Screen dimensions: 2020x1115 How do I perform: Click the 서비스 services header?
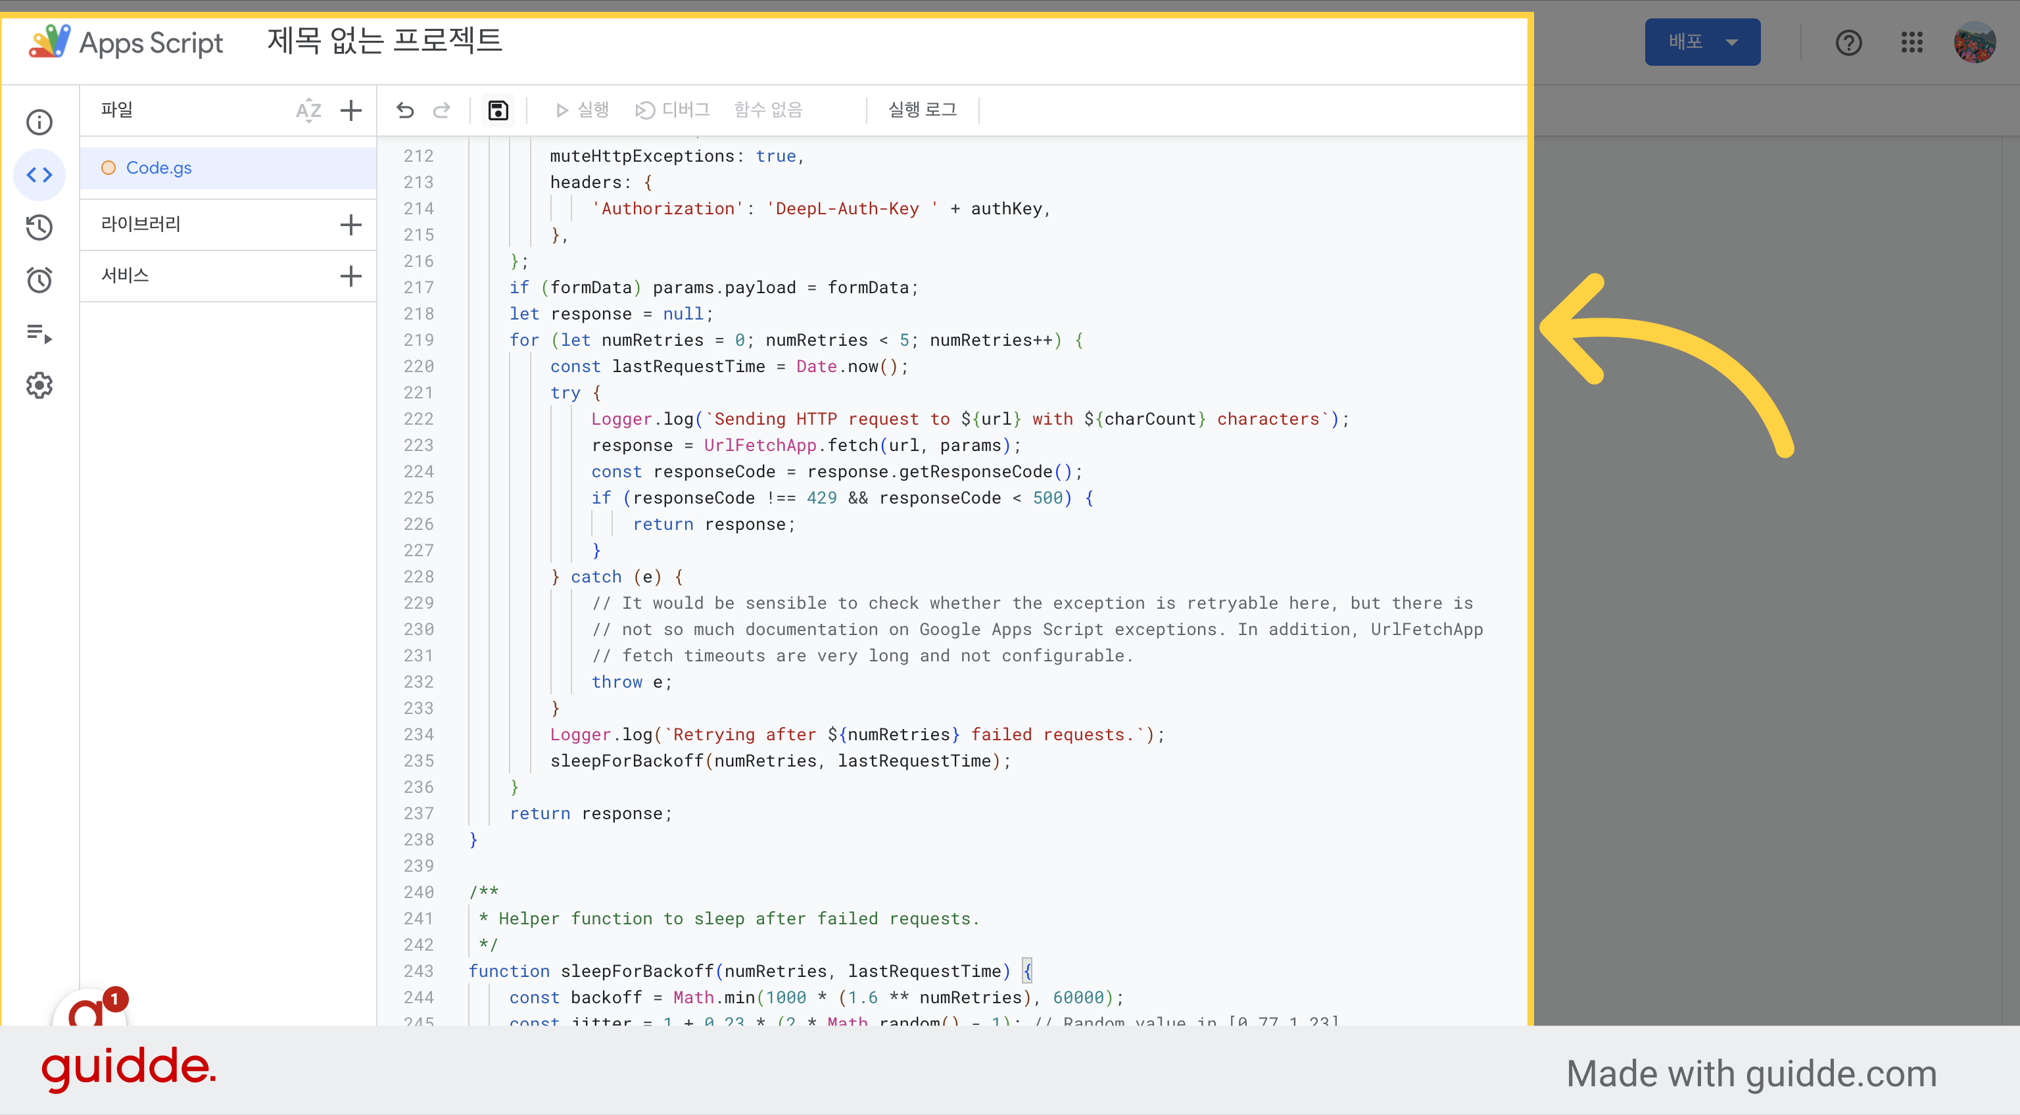tap(125, 275)
